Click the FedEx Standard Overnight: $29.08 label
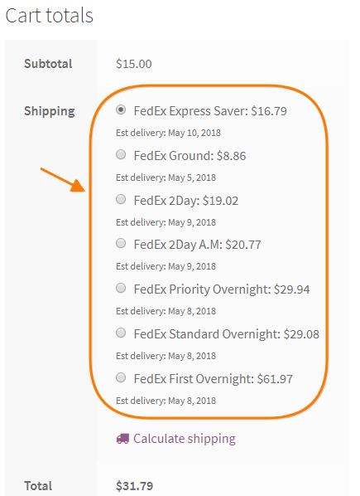The height and width of the screenshot is (496, 360). click(x=227, y=334)
